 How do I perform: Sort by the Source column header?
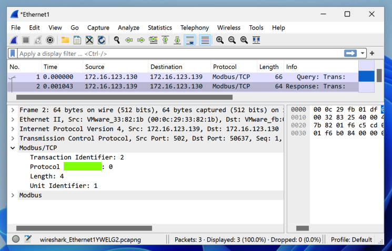[116, 67]
